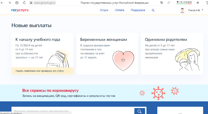The image size is (208, 114).
Task: Open the Услуги menu
Action: (104, 10)
